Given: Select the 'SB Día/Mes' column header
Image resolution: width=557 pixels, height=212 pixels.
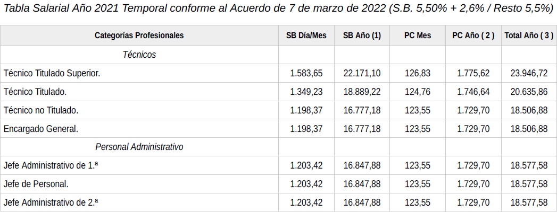Looking at the screenshot, I should click(306, 36).
